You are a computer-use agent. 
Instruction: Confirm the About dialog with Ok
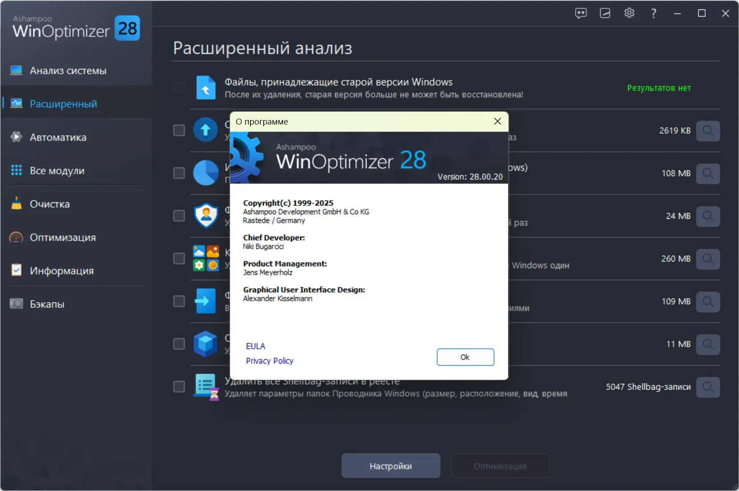click(465, 357)
